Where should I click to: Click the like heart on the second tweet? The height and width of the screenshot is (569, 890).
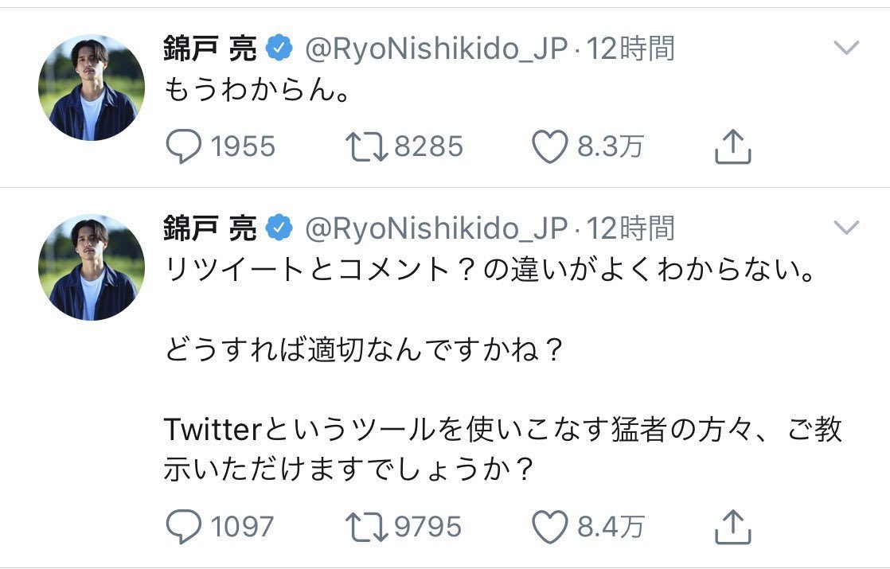coord(551,526)
